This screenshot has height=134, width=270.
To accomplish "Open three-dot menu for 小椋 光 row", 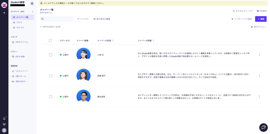I will click(259, 54).
